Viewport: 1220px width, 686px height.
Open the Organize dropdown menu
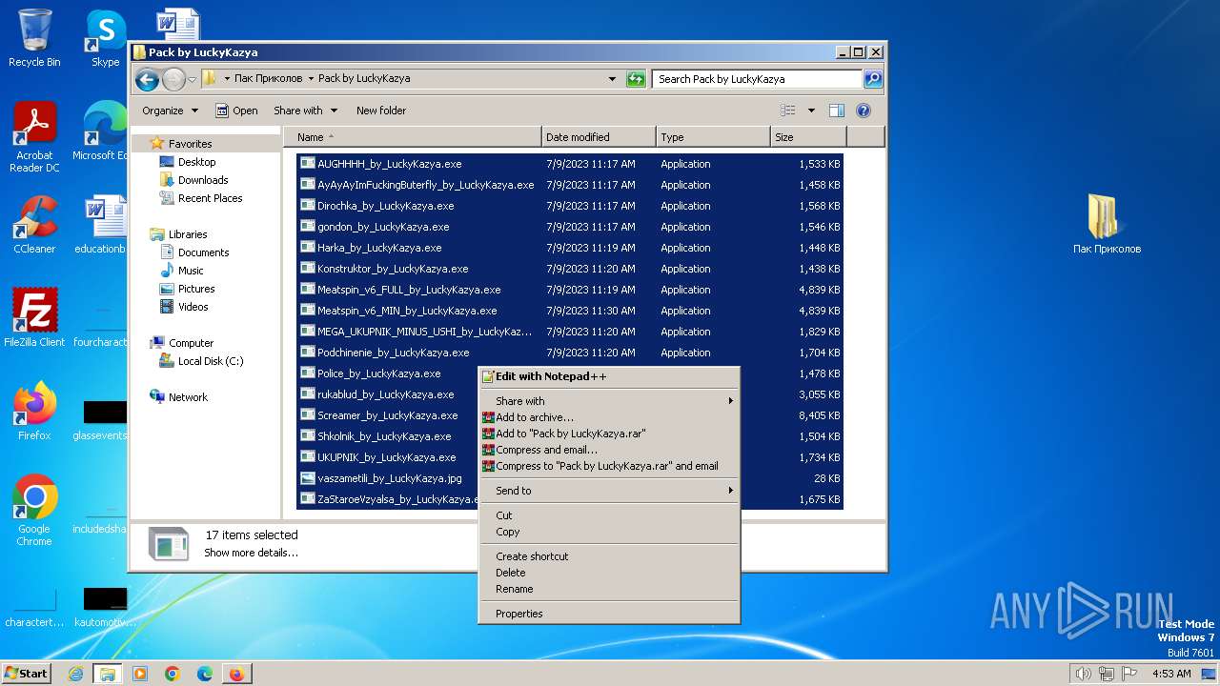(x=170, y=111)
